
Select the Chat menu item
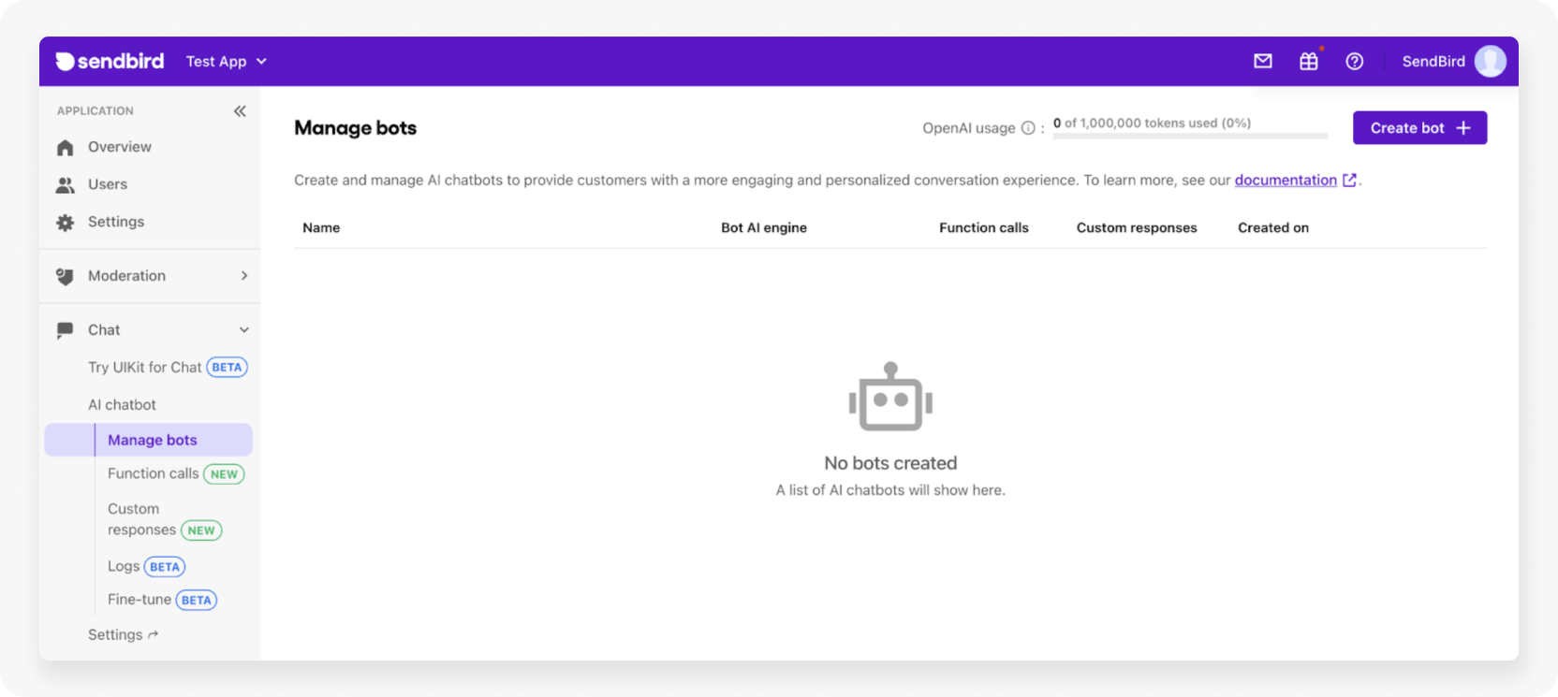click(104, 330)
